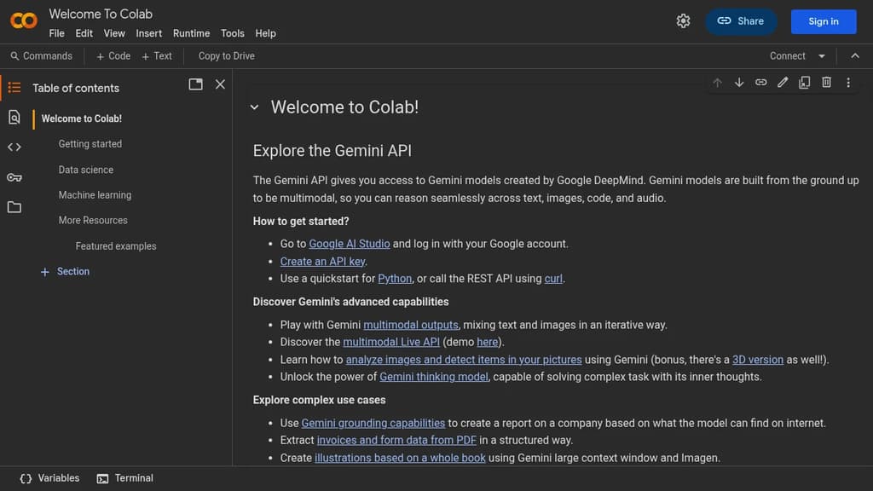Screen dimensions: 873x491
Task: Open the Insert menu
Action: 148,33
